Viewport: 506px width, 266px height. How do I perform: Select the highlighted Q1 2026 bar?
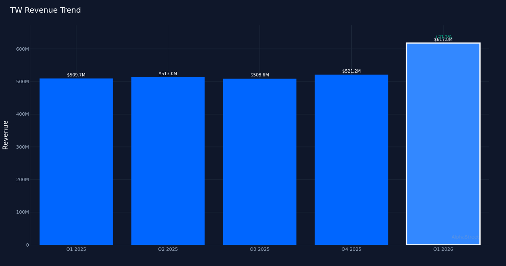click(x=443, y=144)
